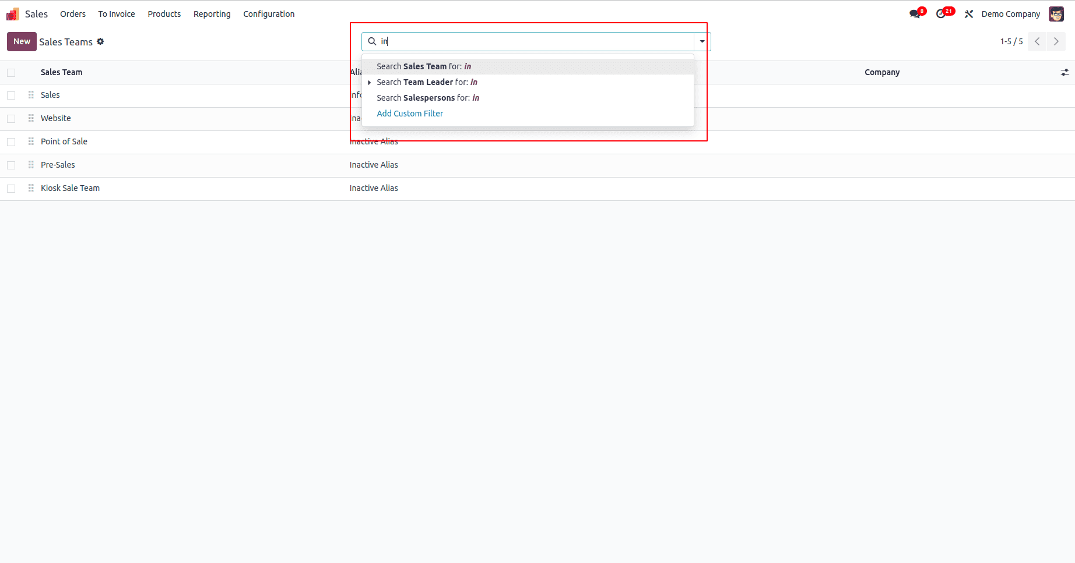Select the Point of Sale row checkbox

click(11, 142)
